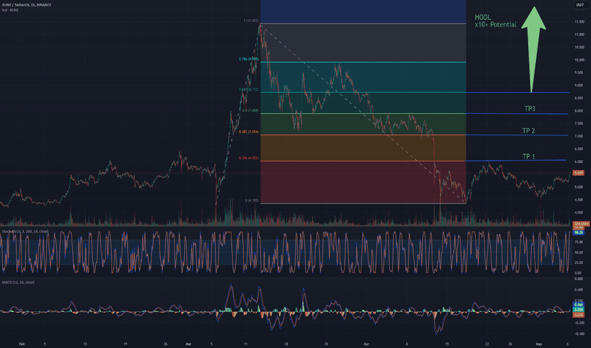Select the Vol · RUNE indicator label

pos(10,10)
